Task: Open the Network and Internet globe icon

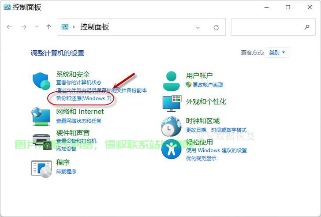Action: [x=41, y=116]
